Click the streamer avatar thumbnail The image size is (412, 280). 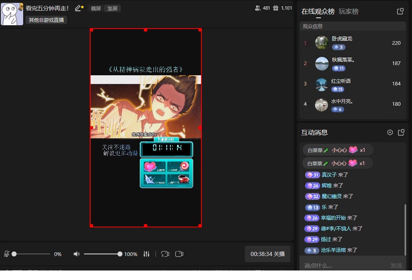12,14
